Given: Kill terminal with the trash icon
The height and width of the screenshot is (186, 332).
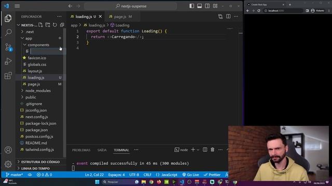Looking at the screenshot, I should tap(213, 150).
